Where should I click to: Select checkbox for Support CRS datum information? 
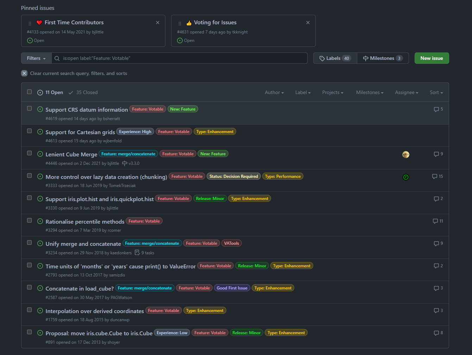tap(30, 108)
